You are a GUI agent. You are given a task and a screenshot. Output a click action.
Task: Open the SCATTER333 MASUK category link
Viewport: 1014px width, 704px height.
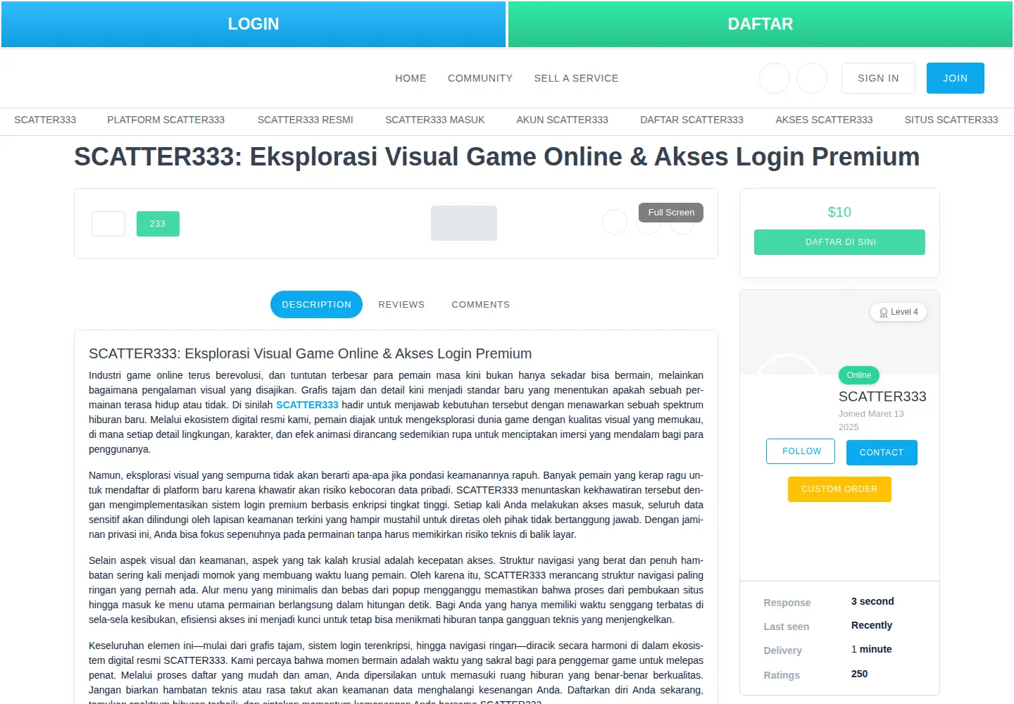click(434, 120)
